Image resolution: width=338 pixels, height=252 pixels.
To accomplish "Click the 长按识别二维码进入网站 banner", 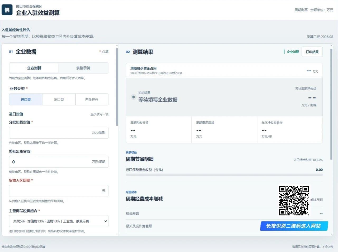I will click(x=294, y=226).
